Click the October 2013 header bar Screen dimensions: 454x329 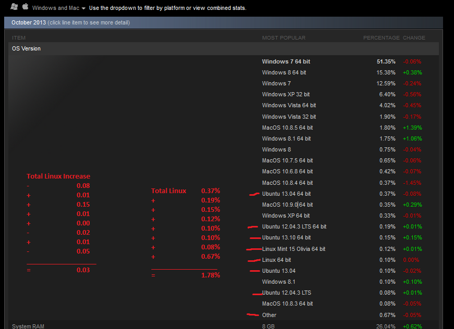(x=223, y=22)
